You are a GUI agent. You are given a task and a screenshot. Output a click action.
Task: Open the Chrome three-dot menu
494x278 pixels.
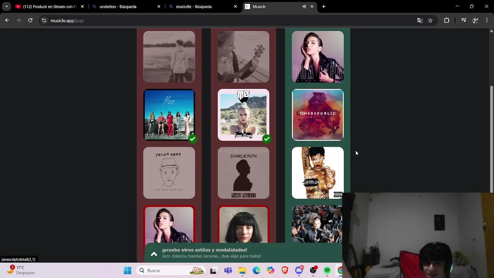tap(487, 20)
